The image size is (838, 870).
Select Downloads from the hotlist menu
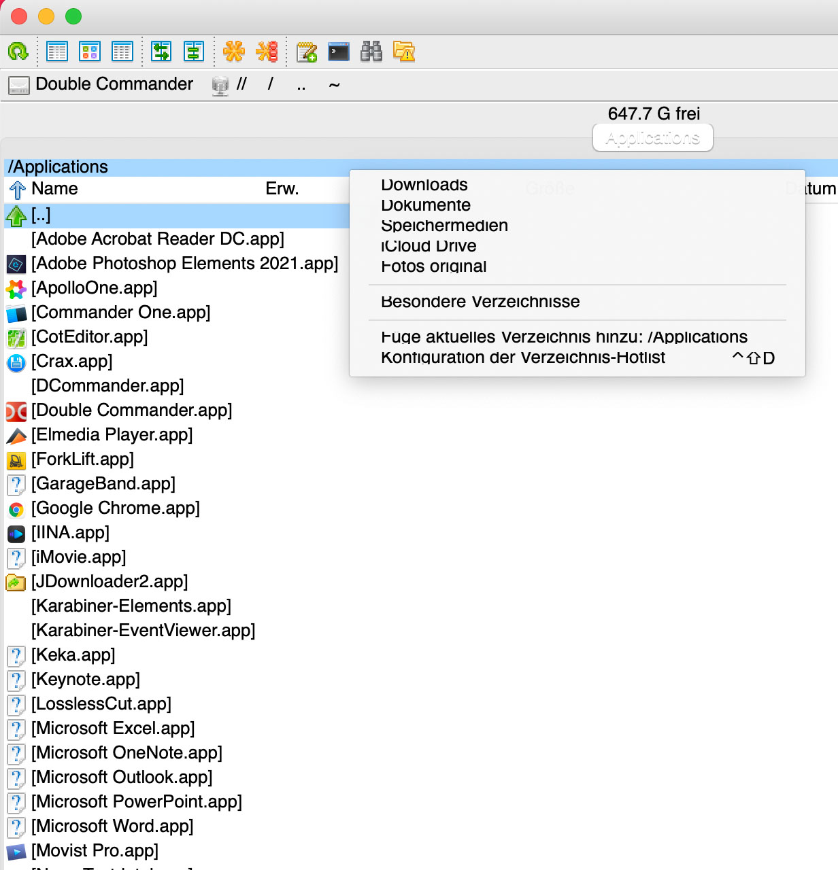point(424,185)
